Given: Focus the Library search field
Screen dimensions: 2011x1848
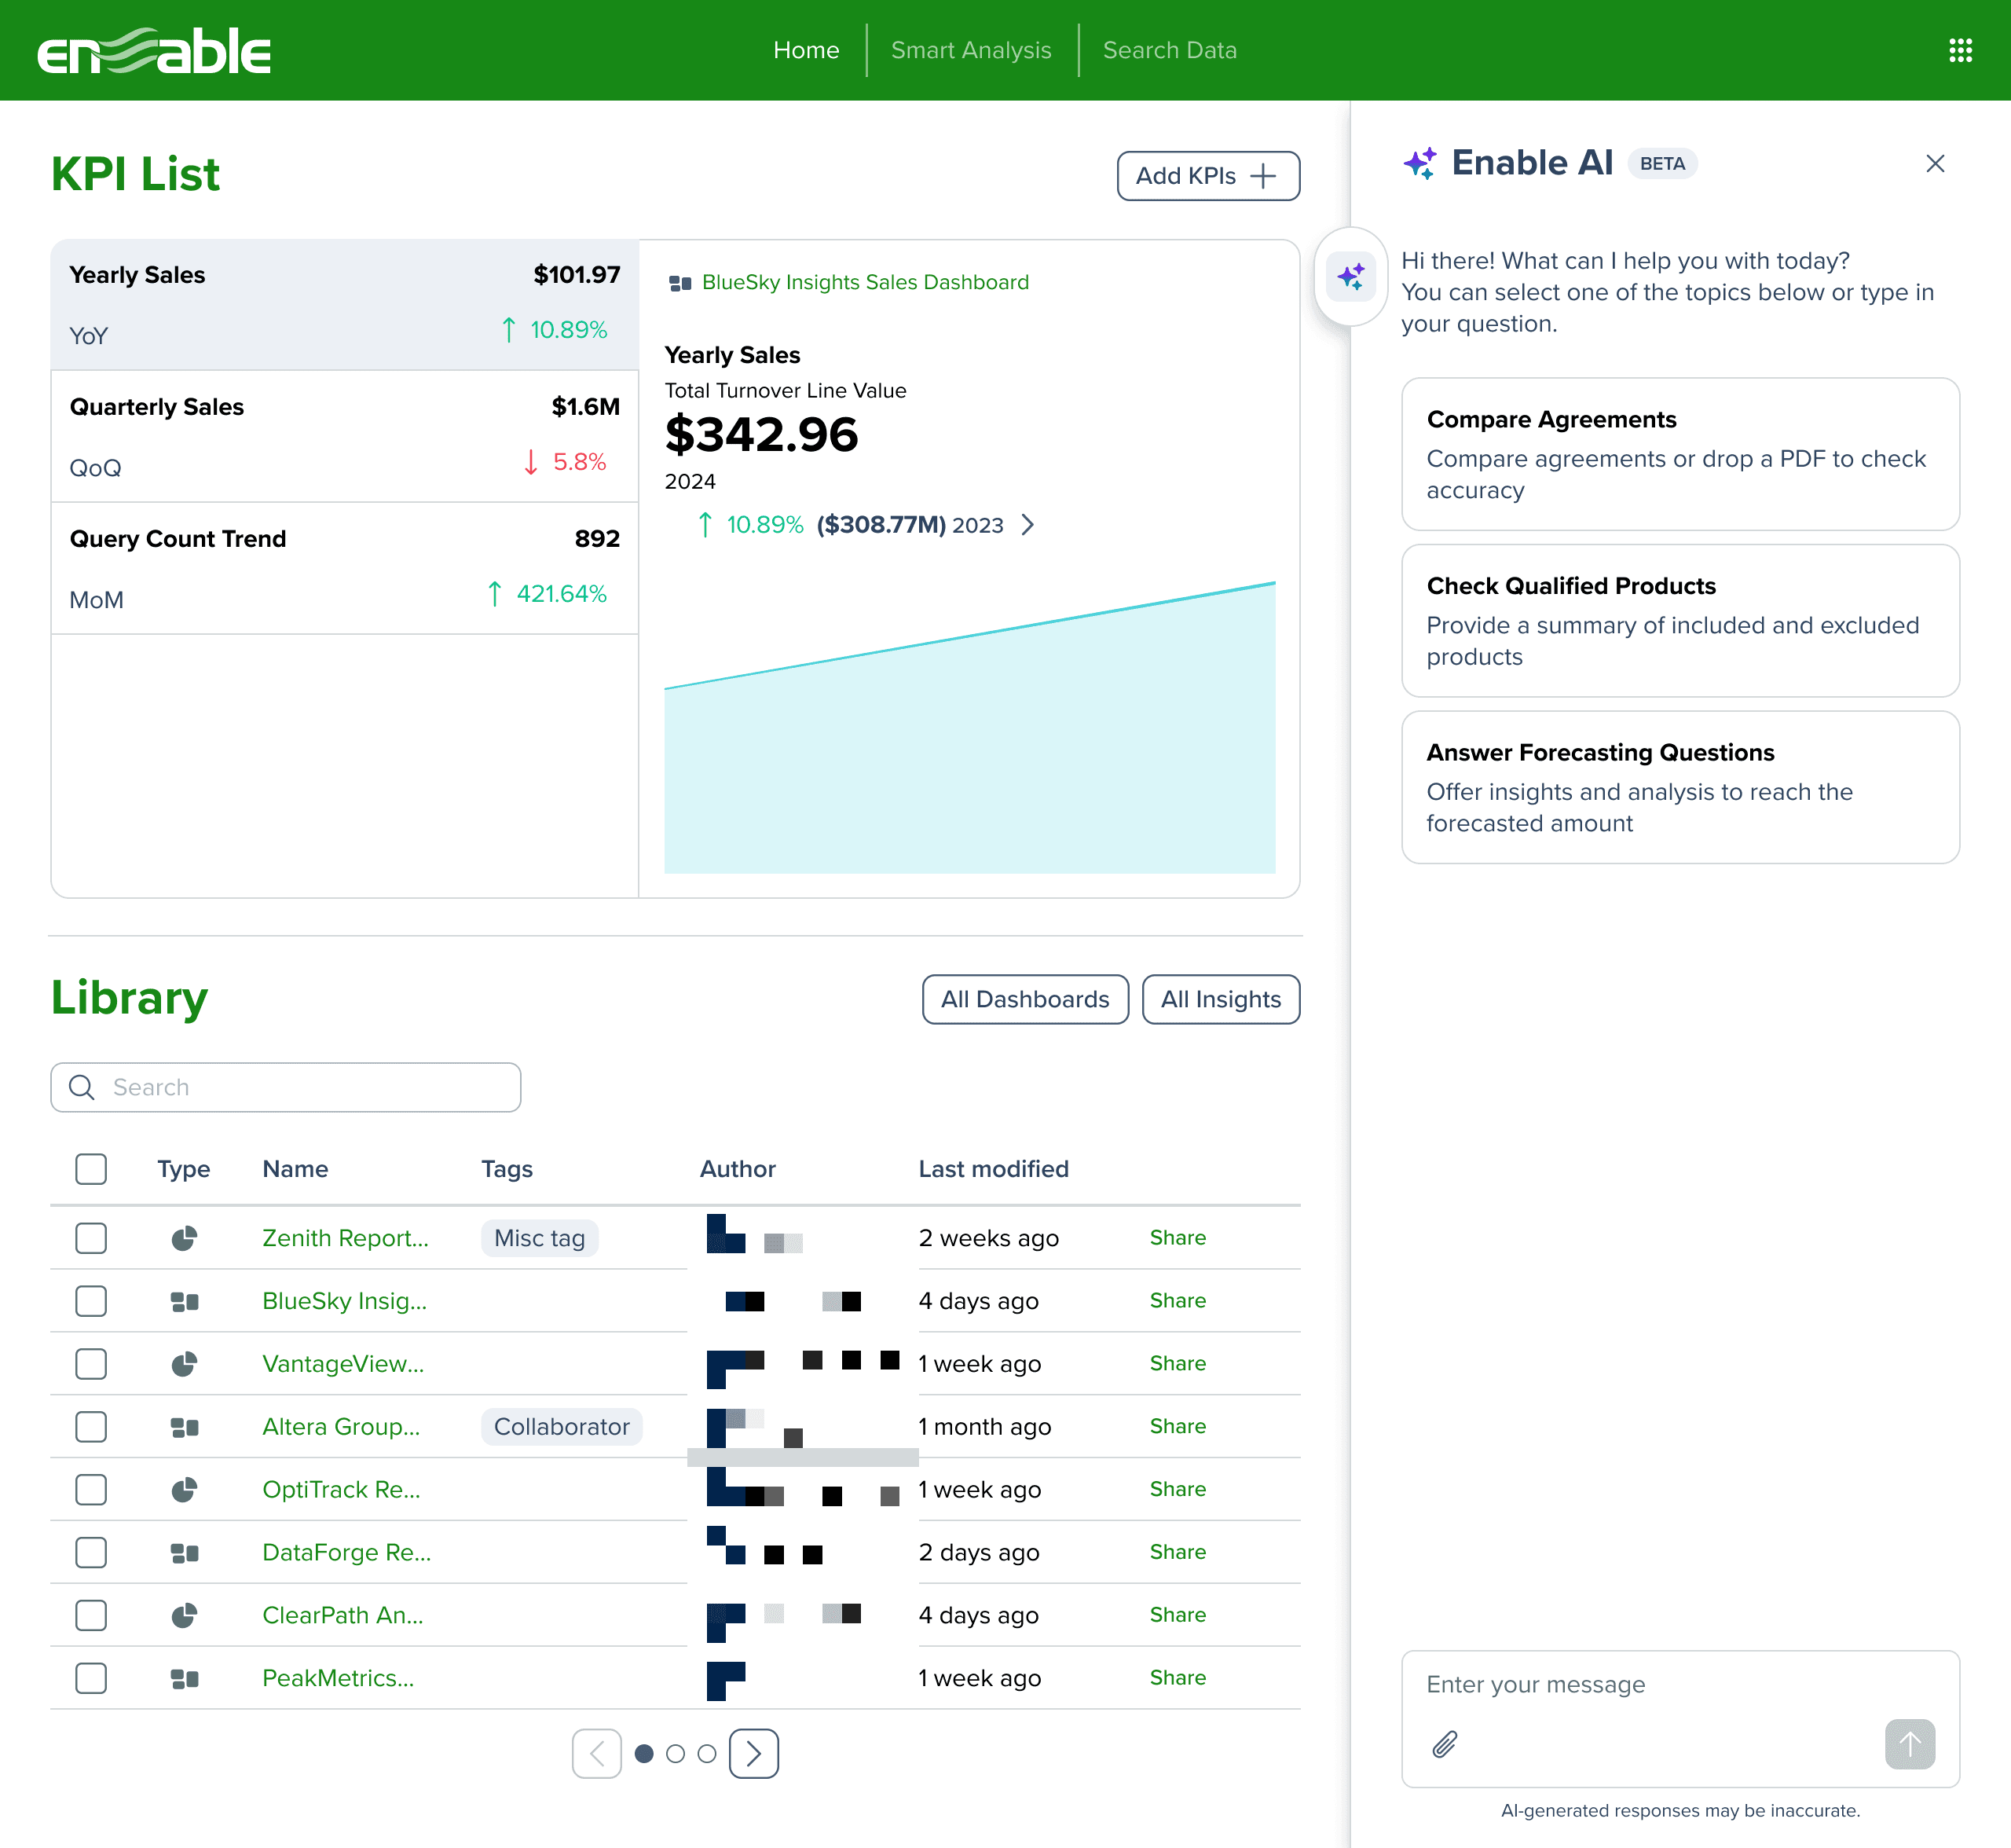Looking at the screenshot, I should coord(286,1087).
